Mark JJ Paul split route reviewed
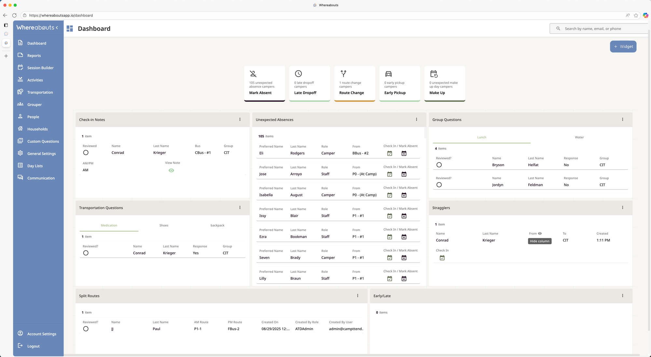 86,329
